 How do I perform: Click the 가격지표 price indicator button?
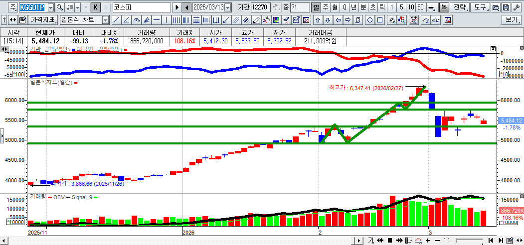point(43,20)
